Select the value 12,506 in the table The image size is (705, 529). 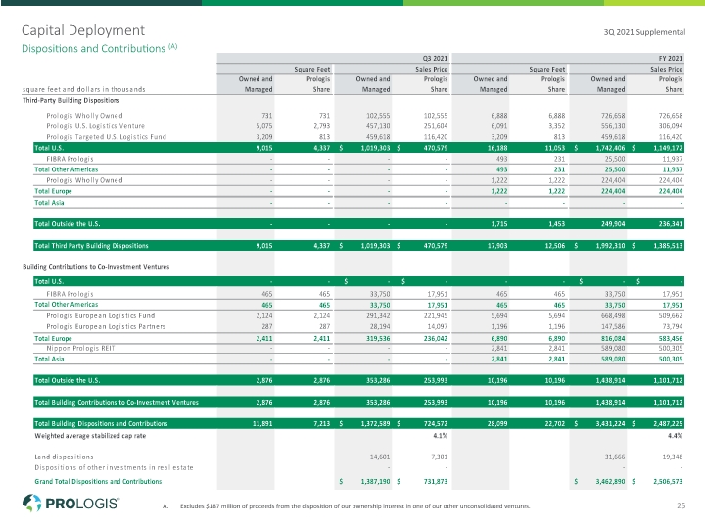[555, 246]
